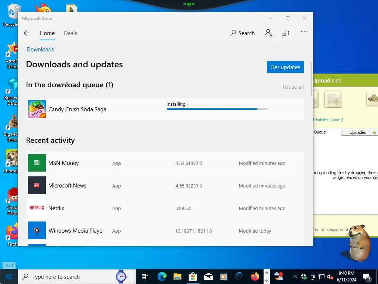
Task: Open Windows Security tray icon
Action: pyautogui.click(x=304, y=277)
